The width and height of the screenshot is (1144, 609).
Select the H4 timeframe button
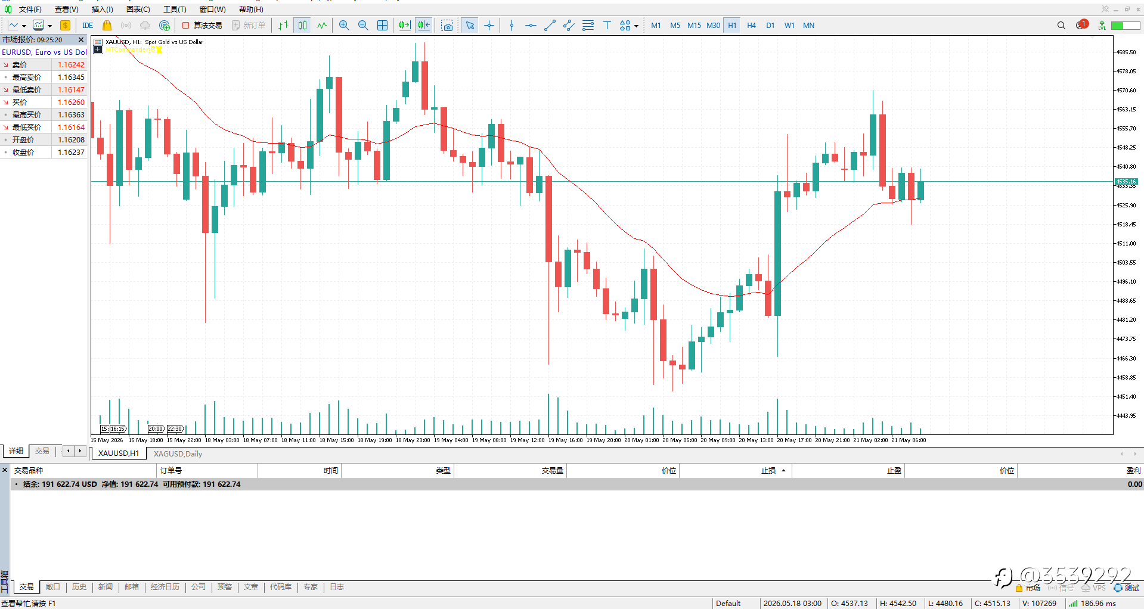pos(751,25)
